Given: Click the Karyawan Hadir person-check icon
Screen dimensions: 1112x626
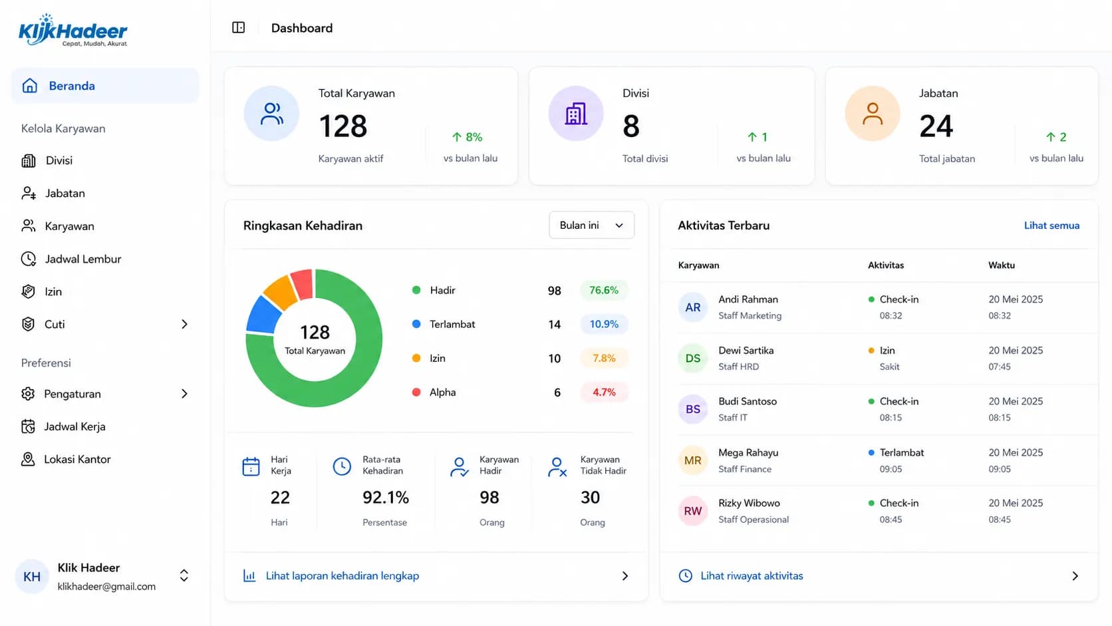Looking at the screenshot, I should click(x=460, y=466).
